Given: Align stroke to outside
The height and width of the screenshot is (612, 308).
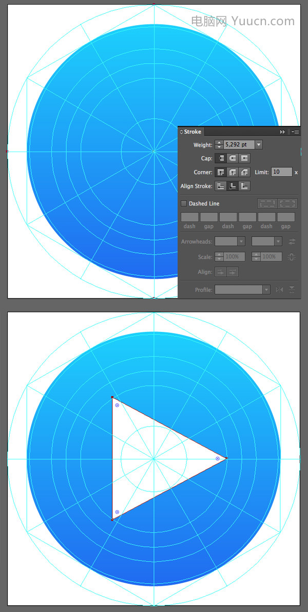Looking at the screenshot, I should 244,186.
